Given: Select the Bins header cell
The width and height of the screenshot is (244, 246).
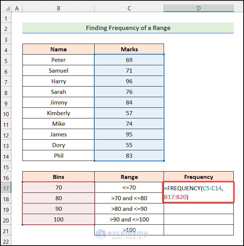Looking at the screenshot, I should pyautogui.click(x=58, y=177).
